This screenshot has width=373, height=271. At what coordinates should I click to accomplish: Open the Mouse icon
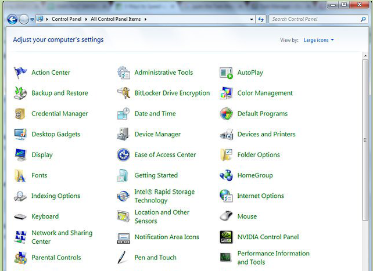226,216
